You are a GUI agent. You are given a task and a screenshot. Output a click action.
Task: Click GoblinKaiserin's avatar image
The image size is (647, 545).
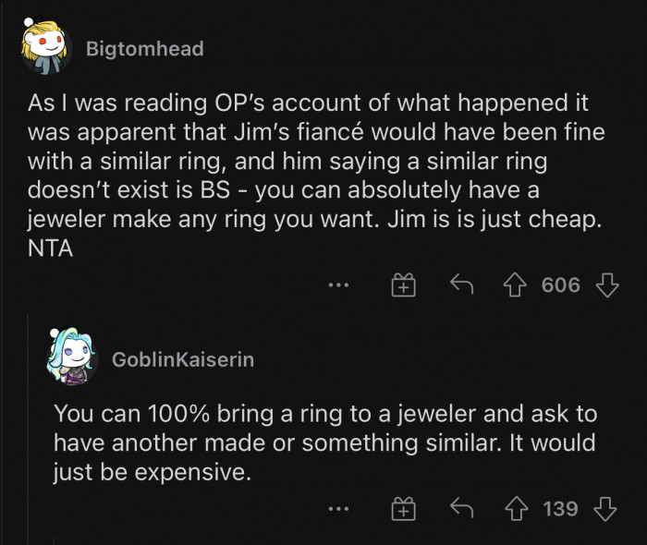coord(72,357)
